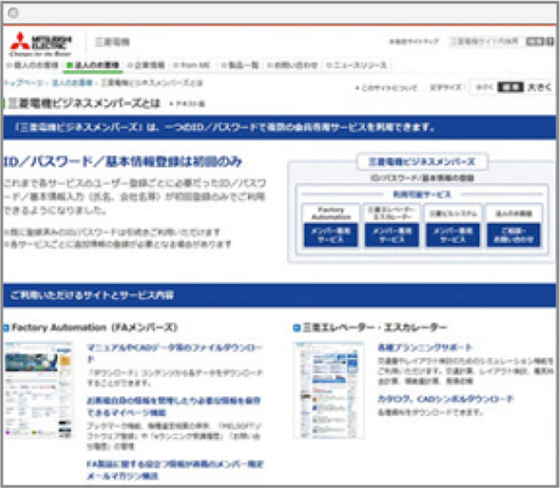The height and width of the screenshot is (488, 560).
Task: Close the window with the round X button
Action: 13,13
